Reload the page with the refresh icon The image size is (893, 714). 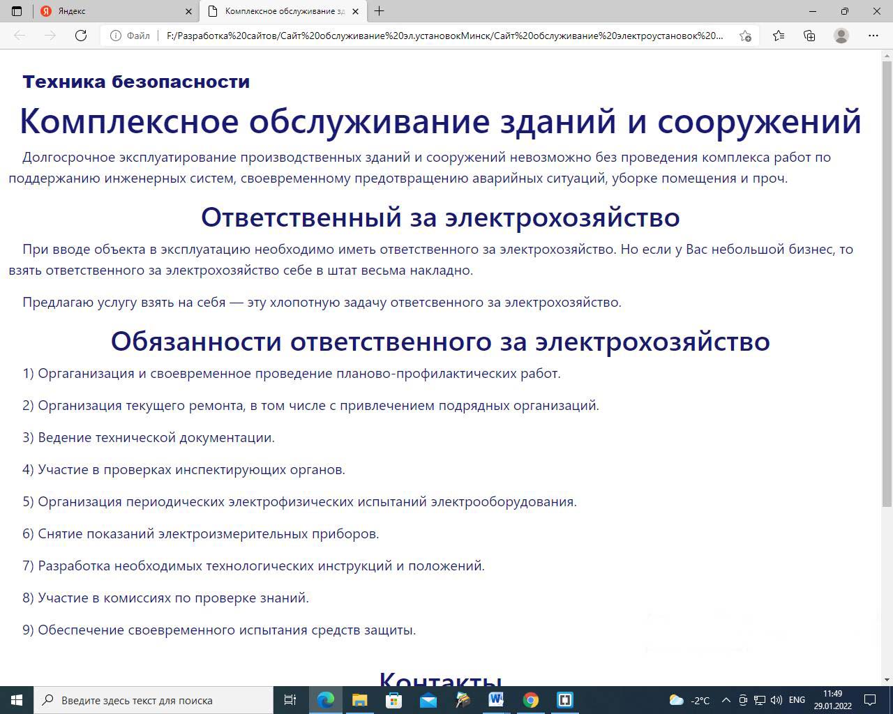81,36
